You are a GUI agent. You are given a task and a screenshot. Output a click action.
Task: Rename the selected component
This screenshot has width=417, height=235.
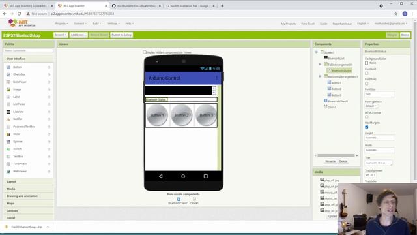[330, 161]
